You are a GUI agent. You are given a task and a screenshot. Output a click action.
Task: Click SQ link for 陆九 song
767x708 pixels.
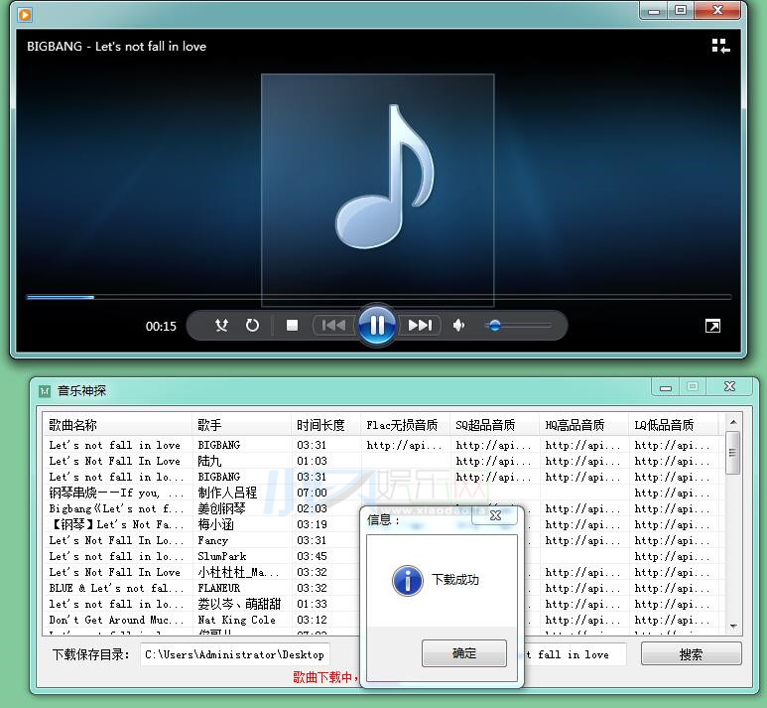493,461
